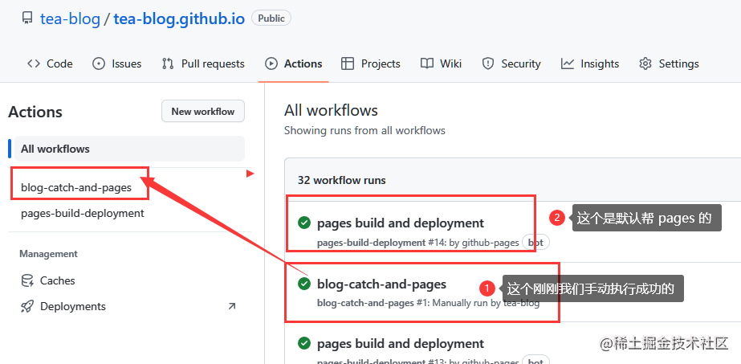Select blog-catch-and-pages workflow in sidebar
Screen dimensions: 741x364
click(x=76, y=188)
